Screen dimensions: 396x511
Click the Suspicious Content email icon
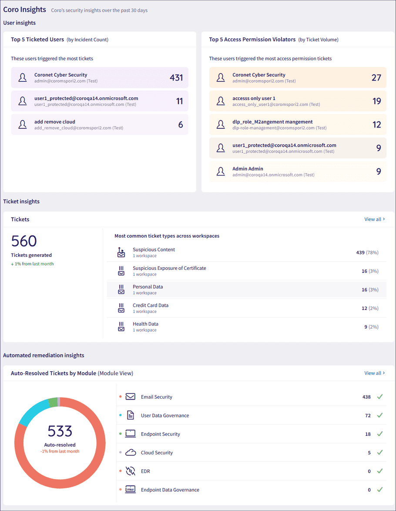tap(121, 252)
